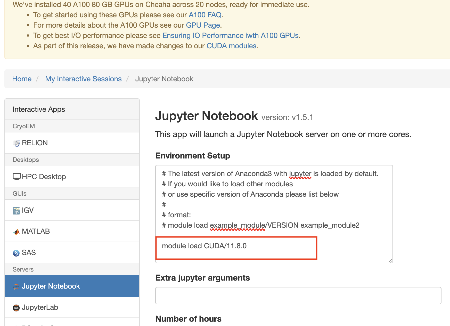Open the CUDA modules link

pos(231,46)
